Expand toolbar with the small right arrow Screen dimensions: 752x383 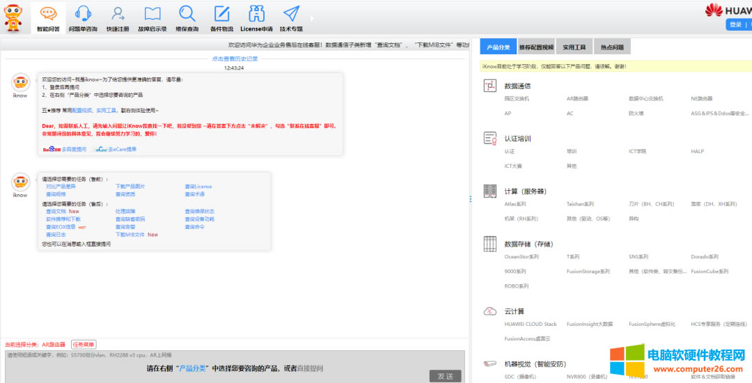[x=312, y=18]
